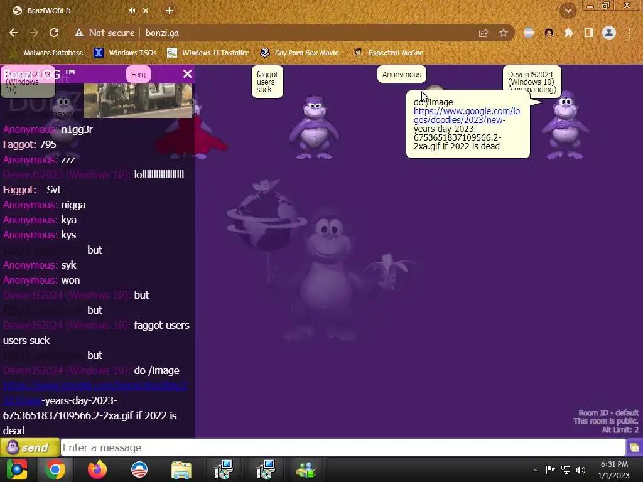This screenshot has width=643, height=482.
Task: Select the Ferg name tag
Action: [138, 74]
